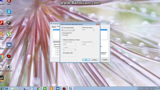Click the language indicator in the taskbar

(x=141, y=88)
